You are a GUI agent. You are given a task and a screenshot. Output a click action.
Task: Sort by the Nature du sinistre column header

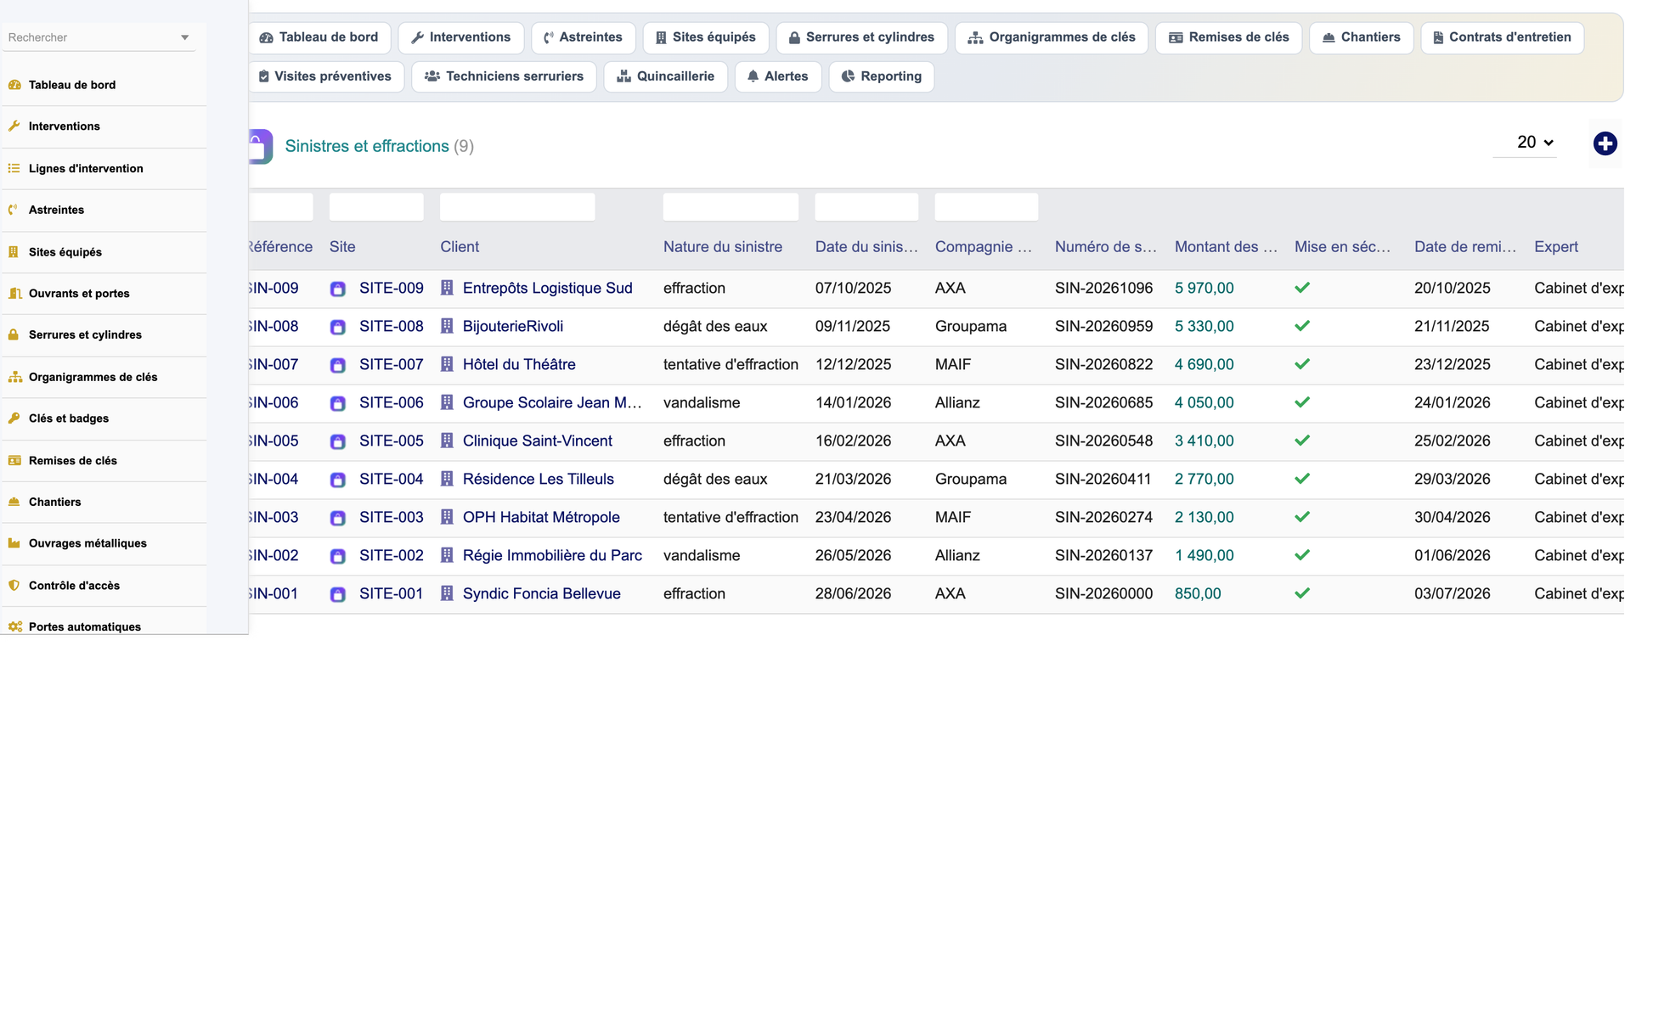[723, 247]
